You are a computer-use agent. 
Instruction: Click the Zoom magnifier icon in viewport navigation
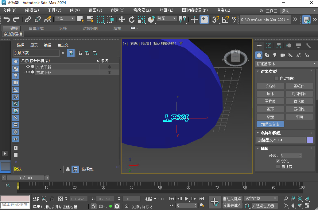(286, 198)
